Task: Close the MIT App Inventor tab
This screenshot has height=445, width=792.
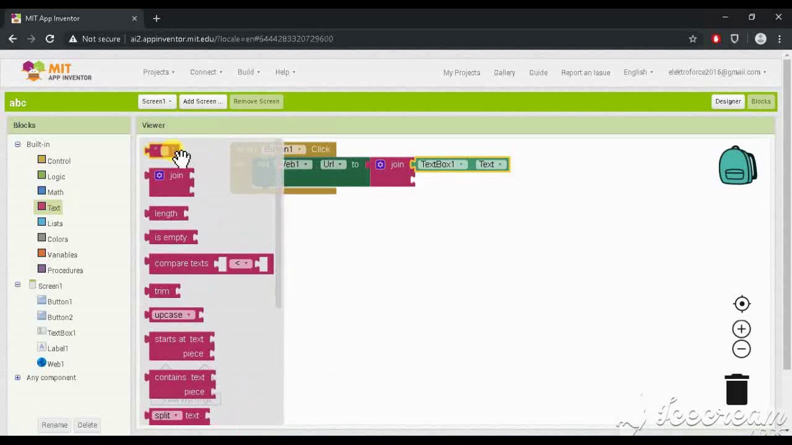Action: point(134,19)
